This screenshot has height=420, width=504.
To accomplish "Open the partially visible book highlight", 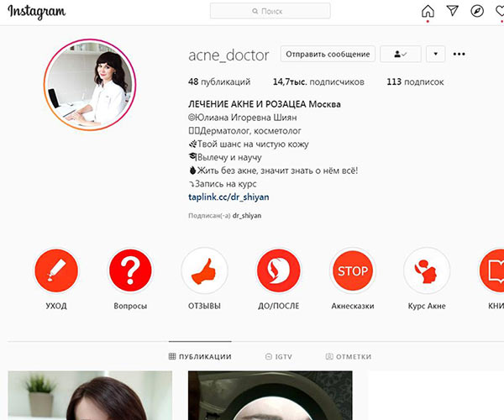I will pyautogui.click(x=491, y=270).
